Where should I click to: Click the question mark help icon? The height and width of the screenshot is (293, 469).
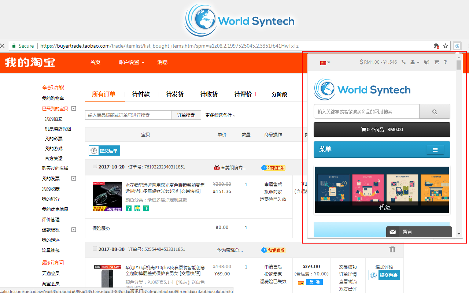(x=446, y=62)
